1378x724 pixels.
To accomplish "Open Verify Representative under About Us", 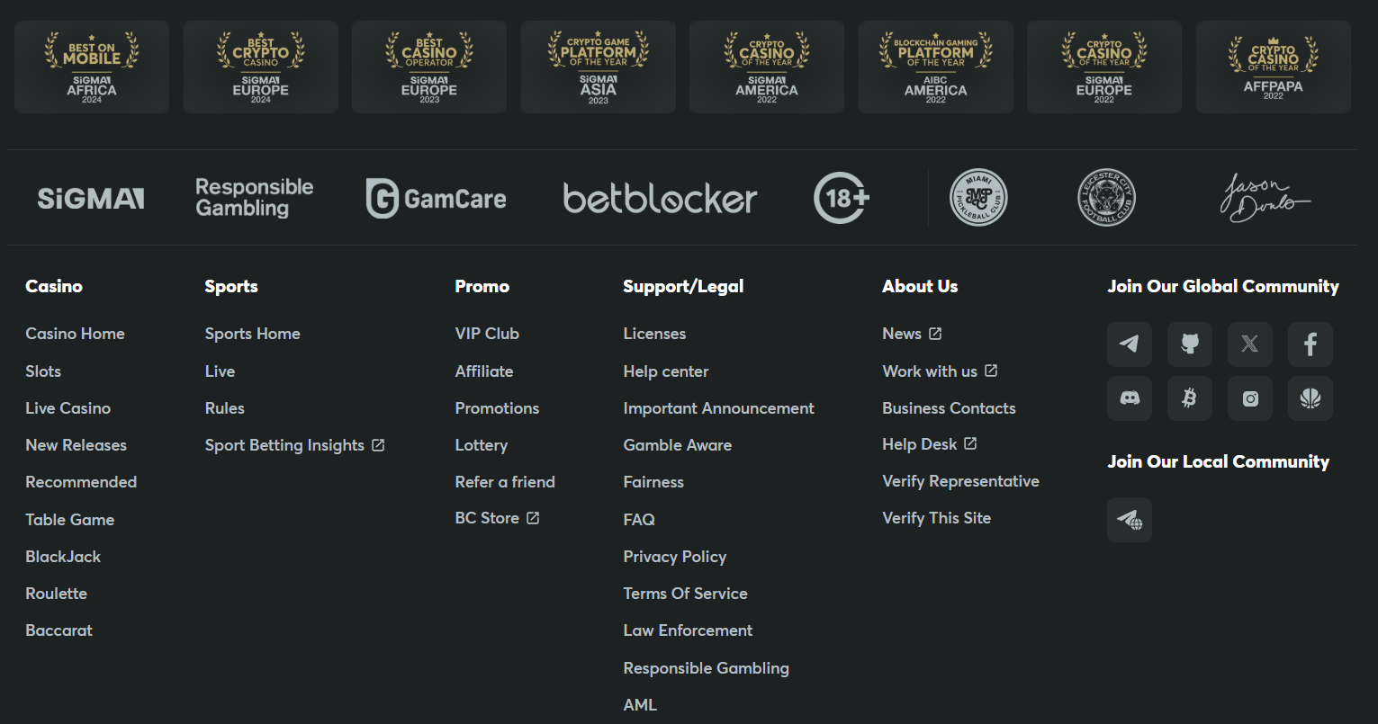I will click(x=960, y=481).
